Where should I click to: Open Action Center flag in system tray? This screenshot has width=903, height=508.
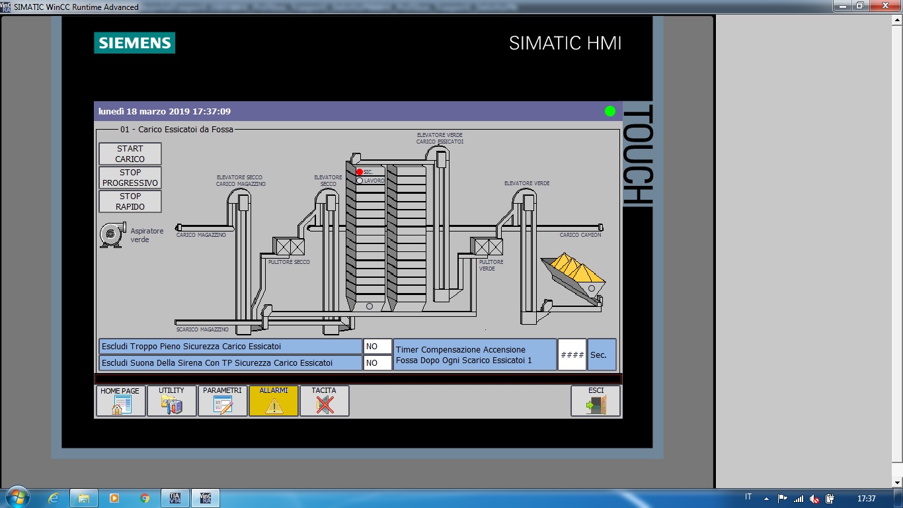783,499
